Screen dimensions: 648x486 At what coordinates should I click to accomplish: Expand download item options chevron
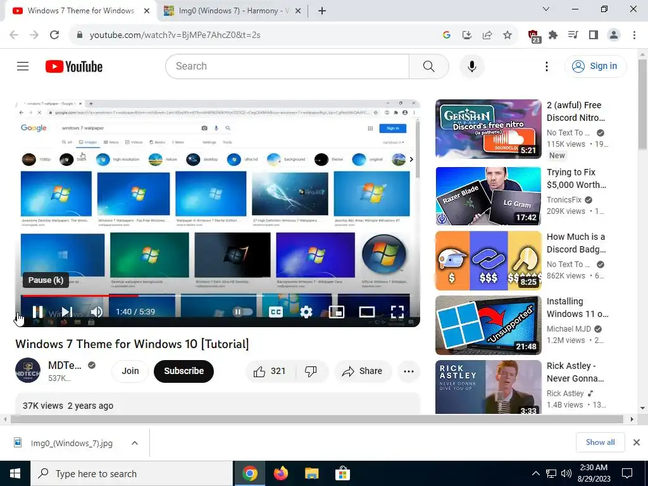pos(135,443)
